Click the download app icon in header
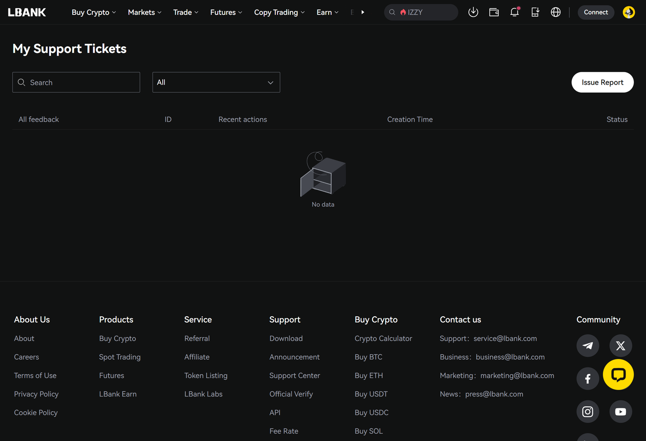 click(473, 12)
